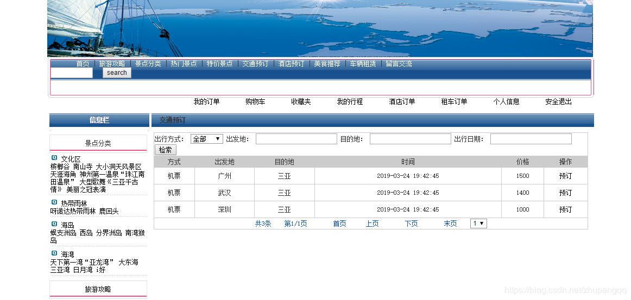Open 我的订单 link
The image size is (631, 300).
[x=206, y=102]
